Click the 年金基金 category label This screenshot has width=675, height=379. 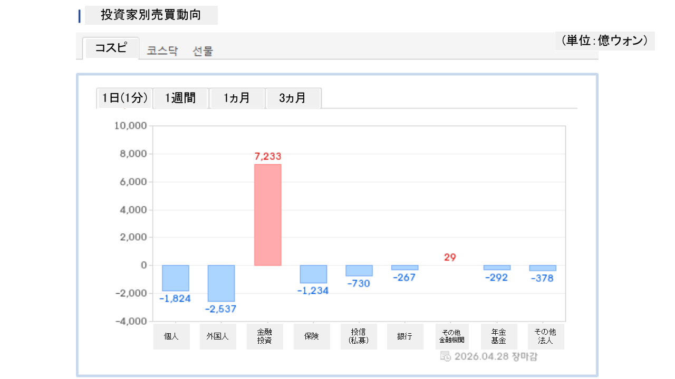click(499, 336)
